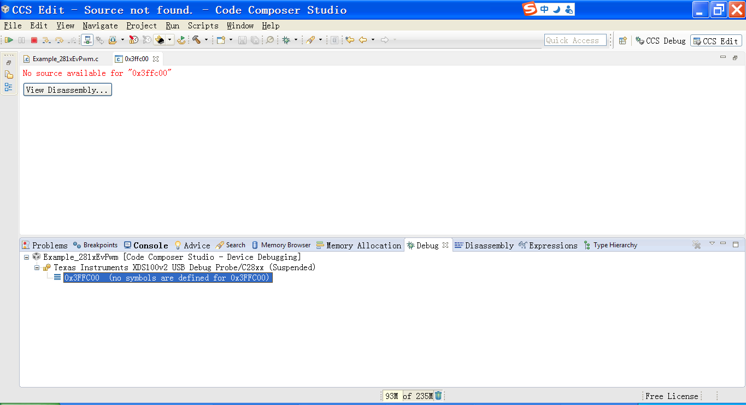Open dropdown next to the chip icon
This screenshot has width=746, height=405.
pos(170,40)
